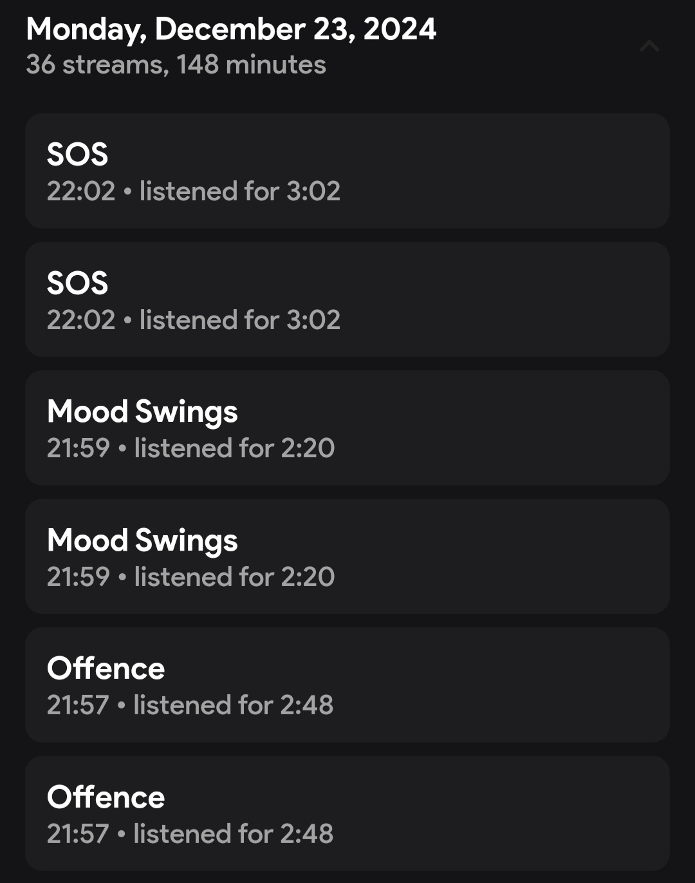Image resolution: width=695 pixels, height=883 pixels.
Task: Click the 21:59 timestamp in the lower Mood Swings entry
Action: (x=78, y=577)
